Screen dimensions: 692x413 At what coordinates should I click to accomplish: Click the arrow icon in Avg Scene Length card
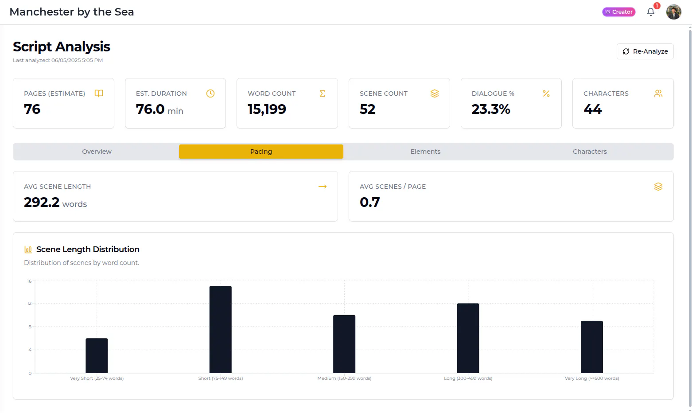323,187
